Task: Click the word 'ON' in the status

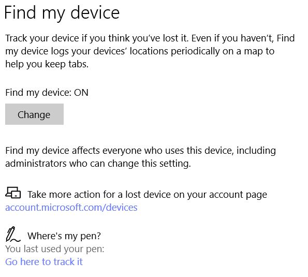Action: 81,93
